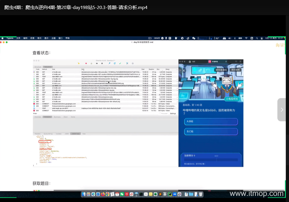Click the green checkmark validate icon

point(120,63)
